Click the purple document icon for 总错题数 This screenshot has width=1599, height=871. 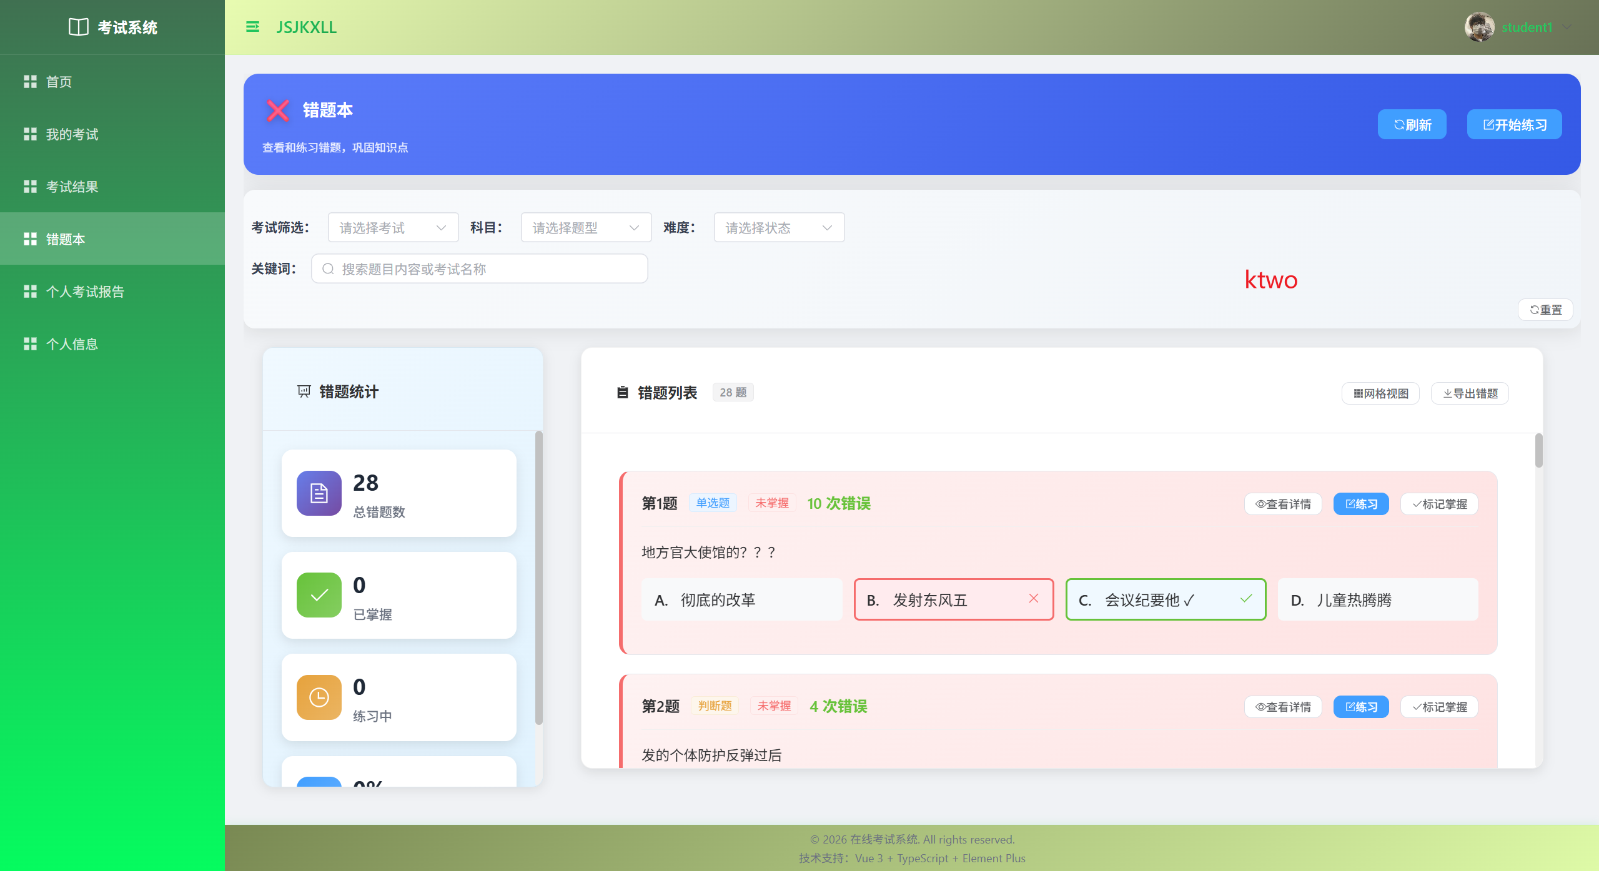click(x=319, y=493)
